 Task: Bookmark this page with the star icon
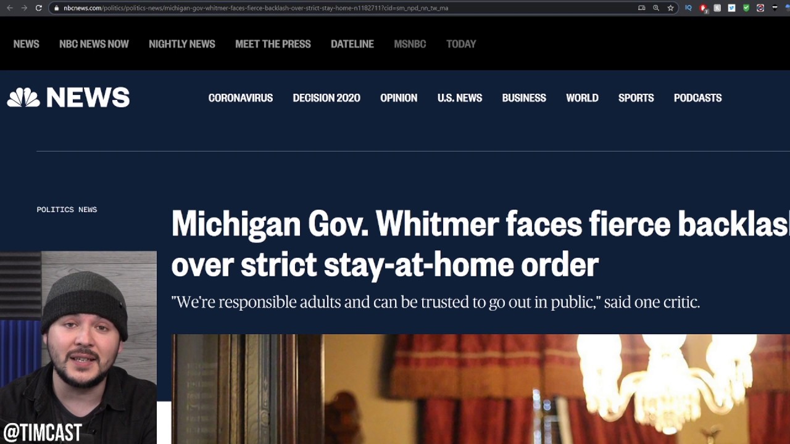tap(670, 8)
